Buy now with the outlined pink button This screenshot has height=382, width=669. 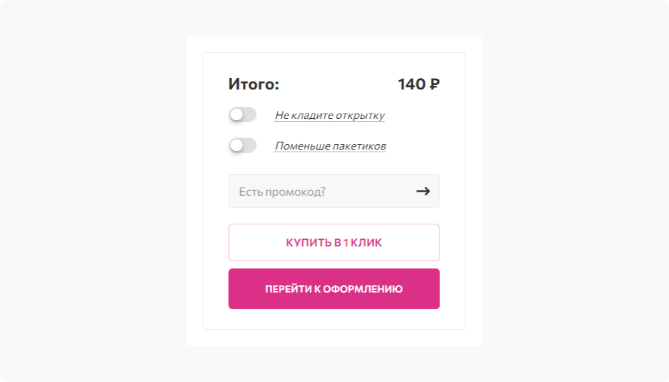point(334,242)
